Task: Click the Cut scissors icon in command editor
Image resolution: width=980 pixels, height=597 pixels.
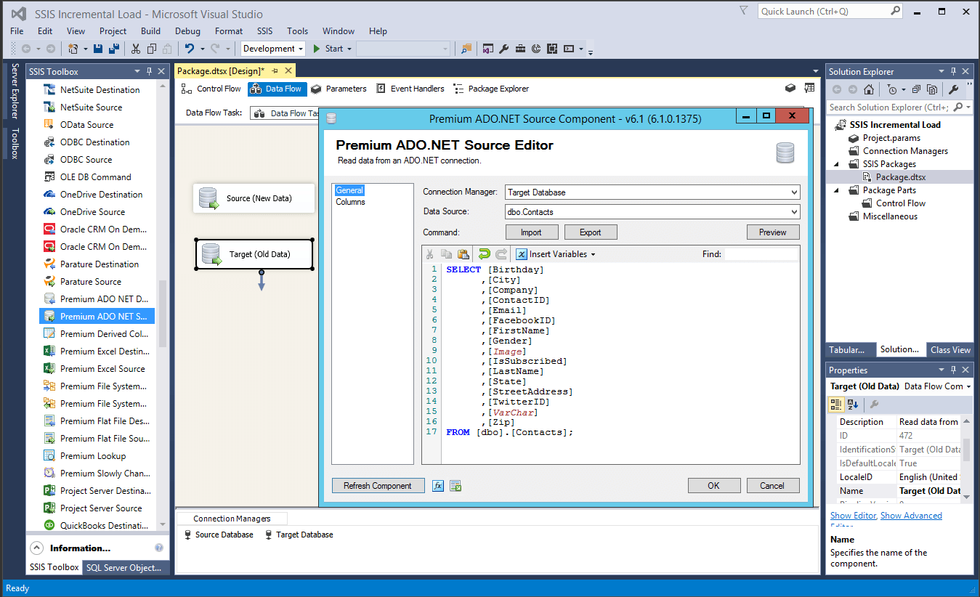Action: (429, 254)
